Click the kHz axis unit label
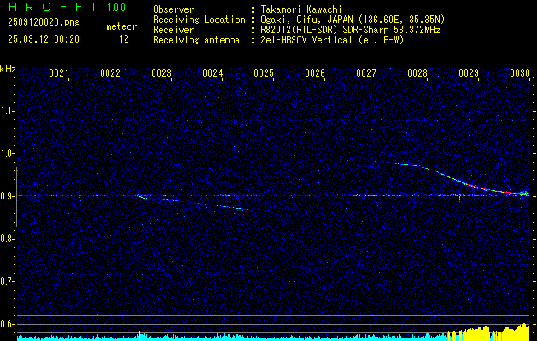537x341 pixels. (8, 69)
